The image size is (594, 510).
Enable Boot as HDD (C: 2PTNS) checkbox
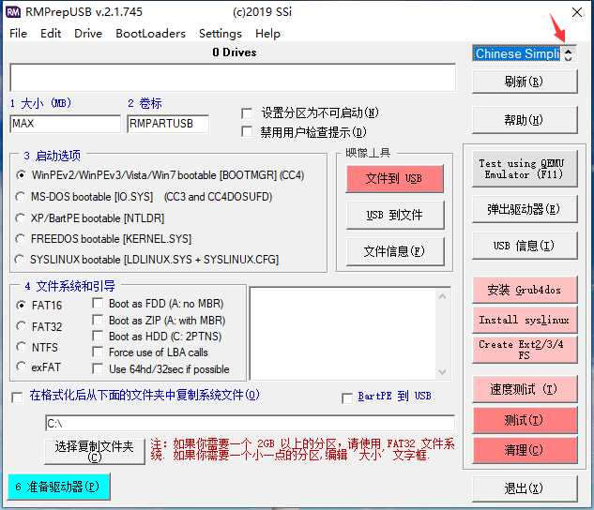coord(99,337)
